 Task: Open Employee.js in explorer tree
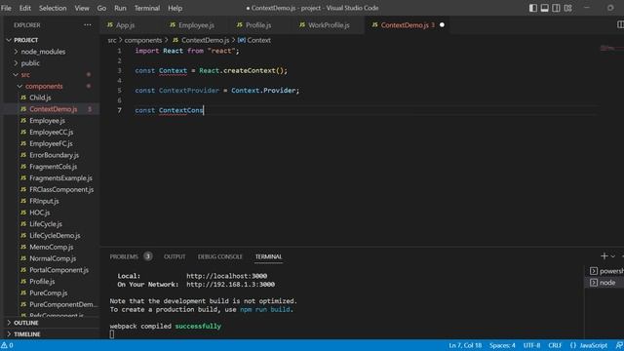[x=47, y=121]
